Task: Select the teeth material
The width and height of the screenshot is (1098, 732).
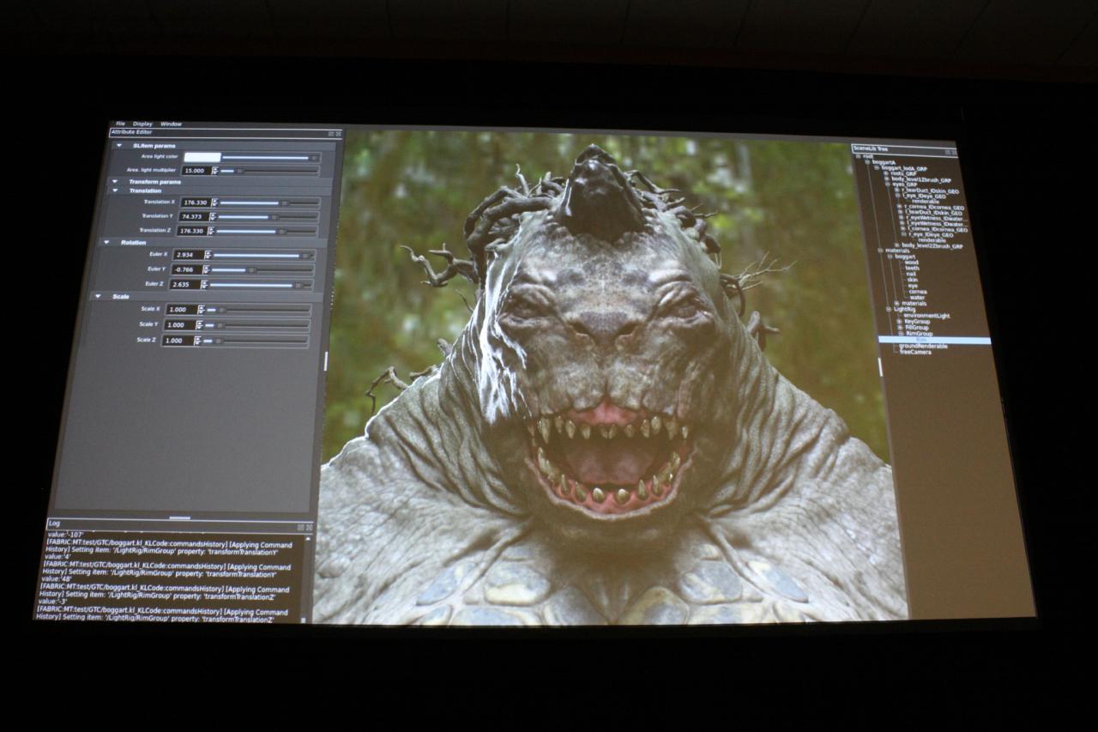Action: (912, 268)
